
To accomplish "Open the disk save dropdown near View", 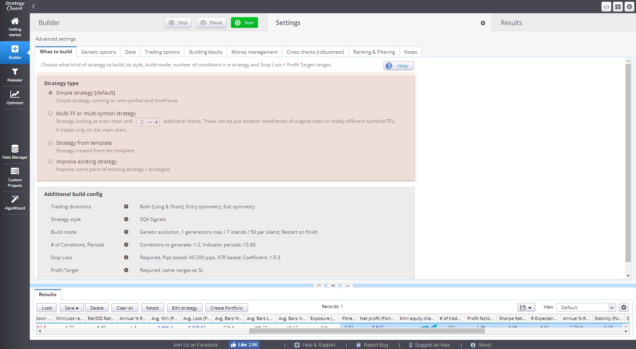I will click(x=526, y=307).
